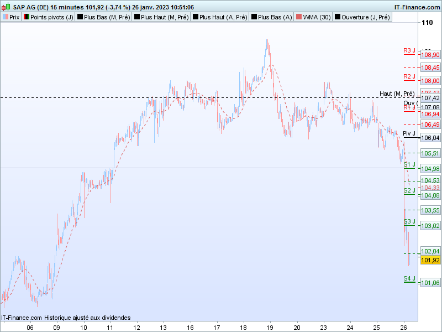Click the 18 date on time axis

tap(243, 328)
